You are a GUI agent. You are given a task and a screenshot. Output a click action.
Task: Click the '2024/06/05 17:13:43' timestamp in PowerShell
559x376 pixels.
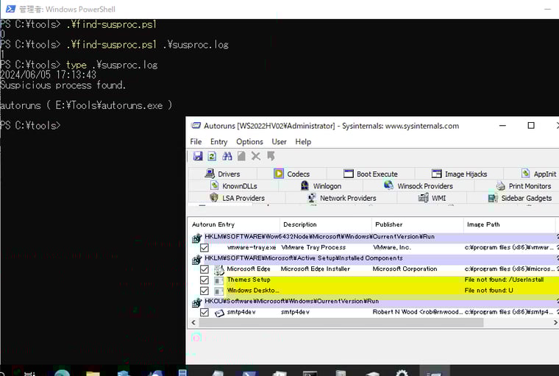click(48, 75)
